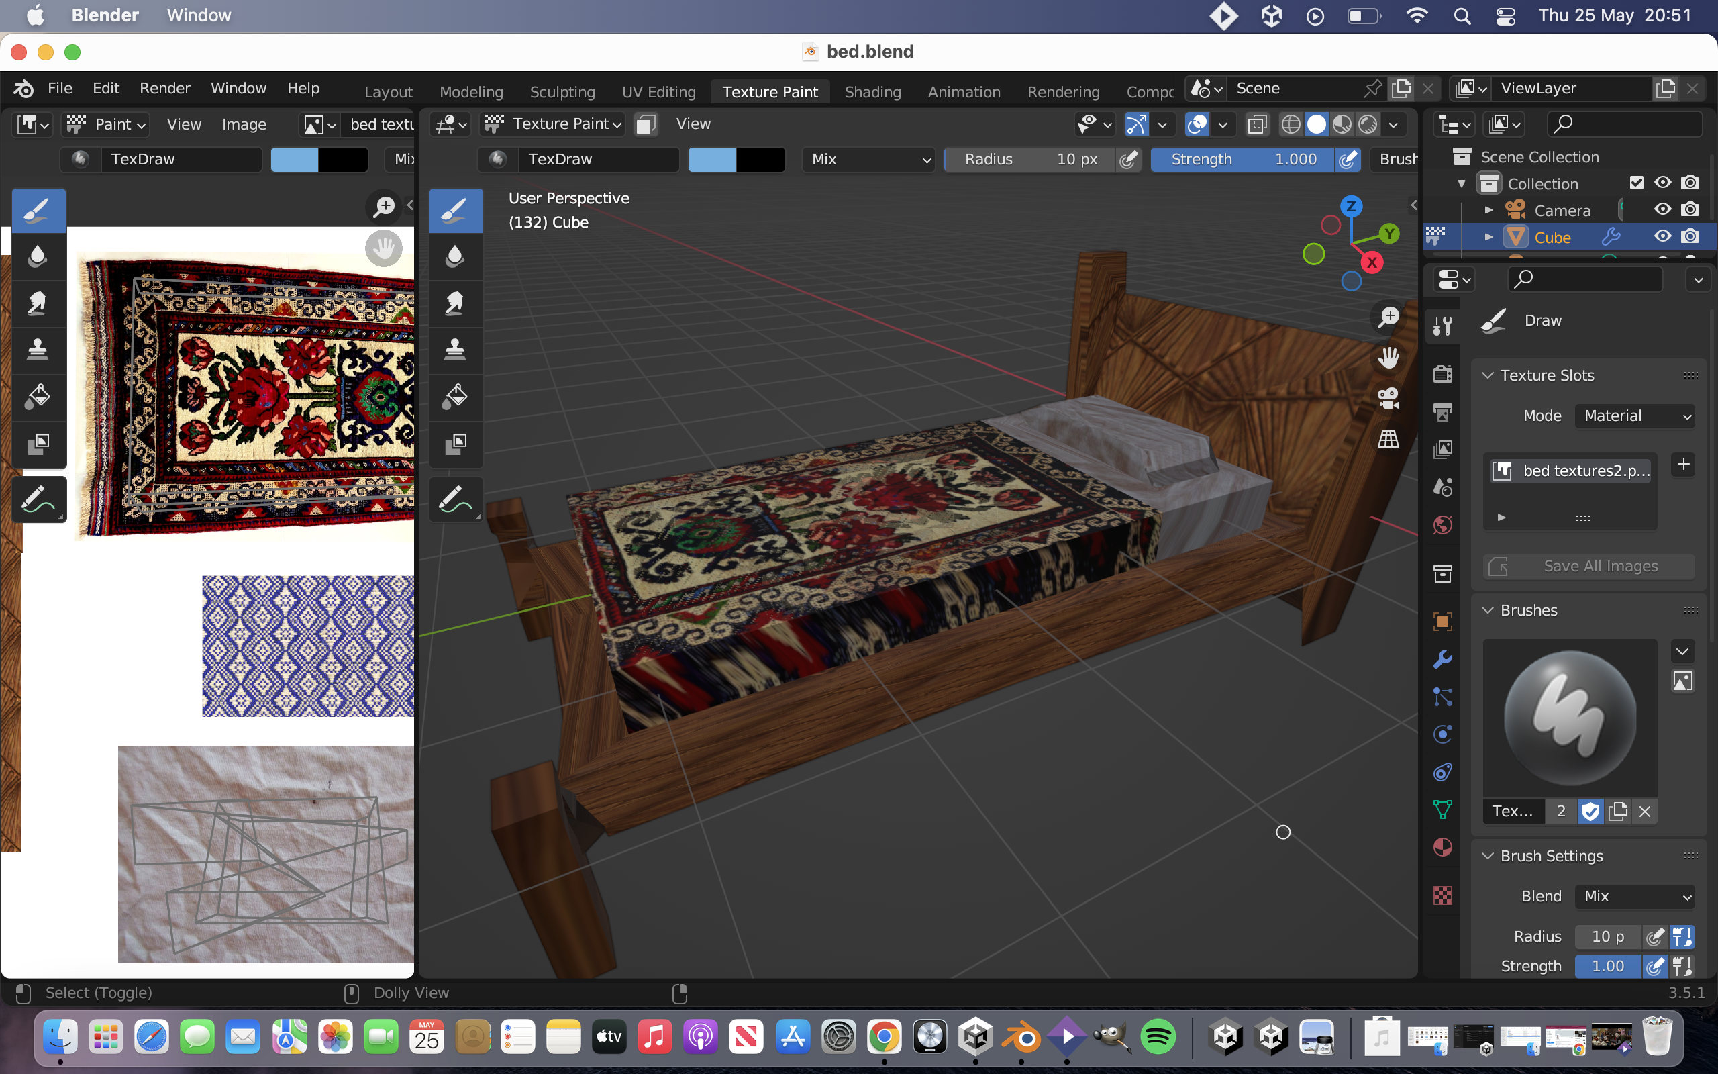Select the Soften tool in 3D viewport toolbar
The width and height of the screenshot is (1718, 1074).
(455, 256)
